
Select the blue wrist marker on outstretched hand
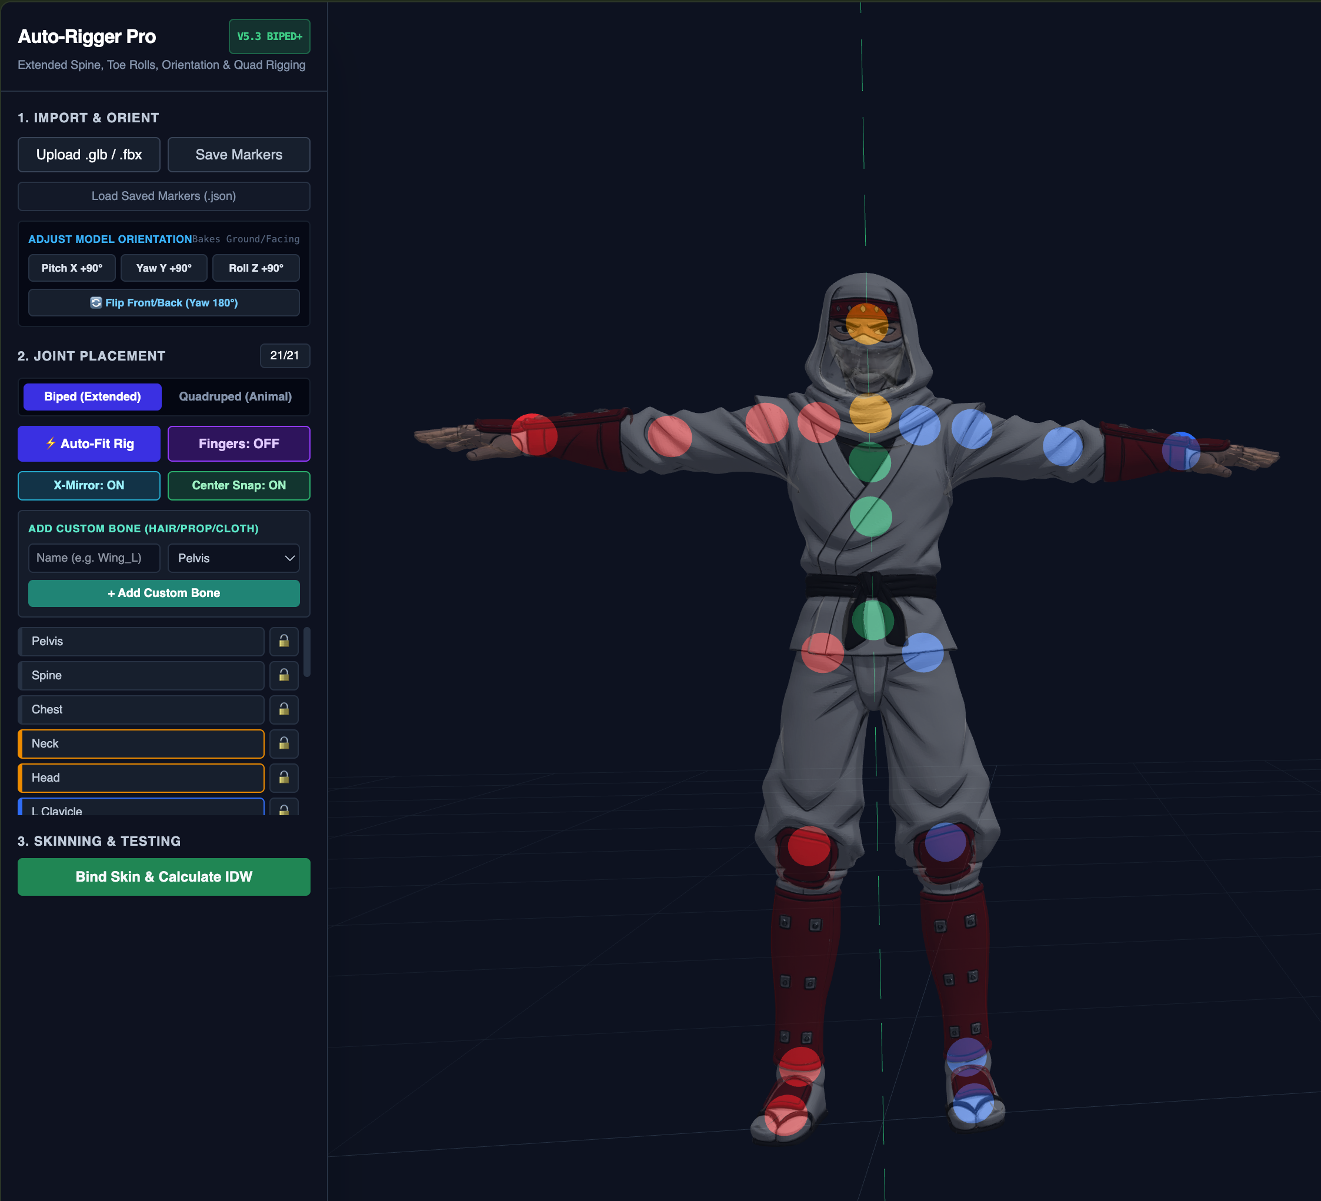coord(1181,451)
